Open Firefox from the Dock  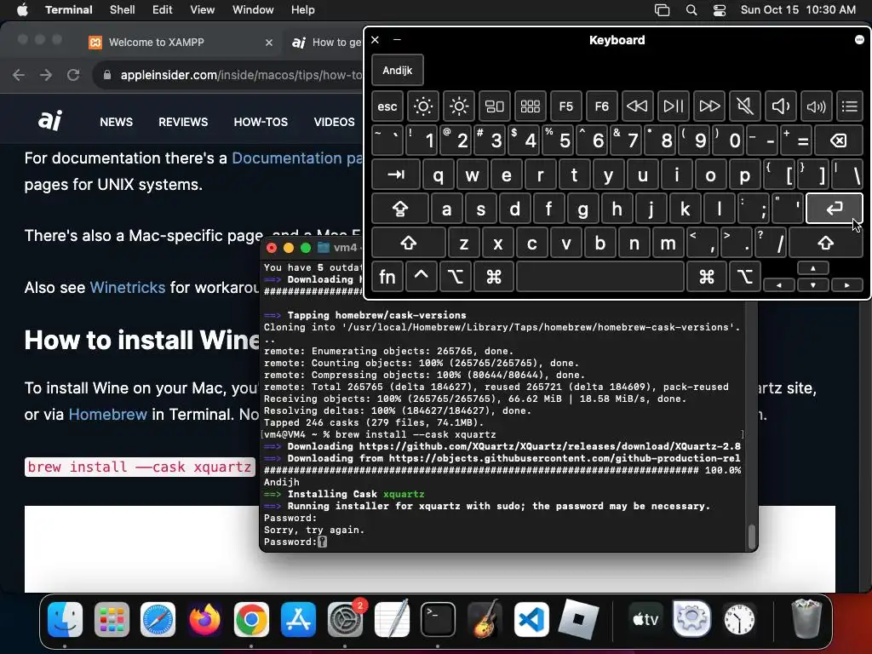click(204, 620)
